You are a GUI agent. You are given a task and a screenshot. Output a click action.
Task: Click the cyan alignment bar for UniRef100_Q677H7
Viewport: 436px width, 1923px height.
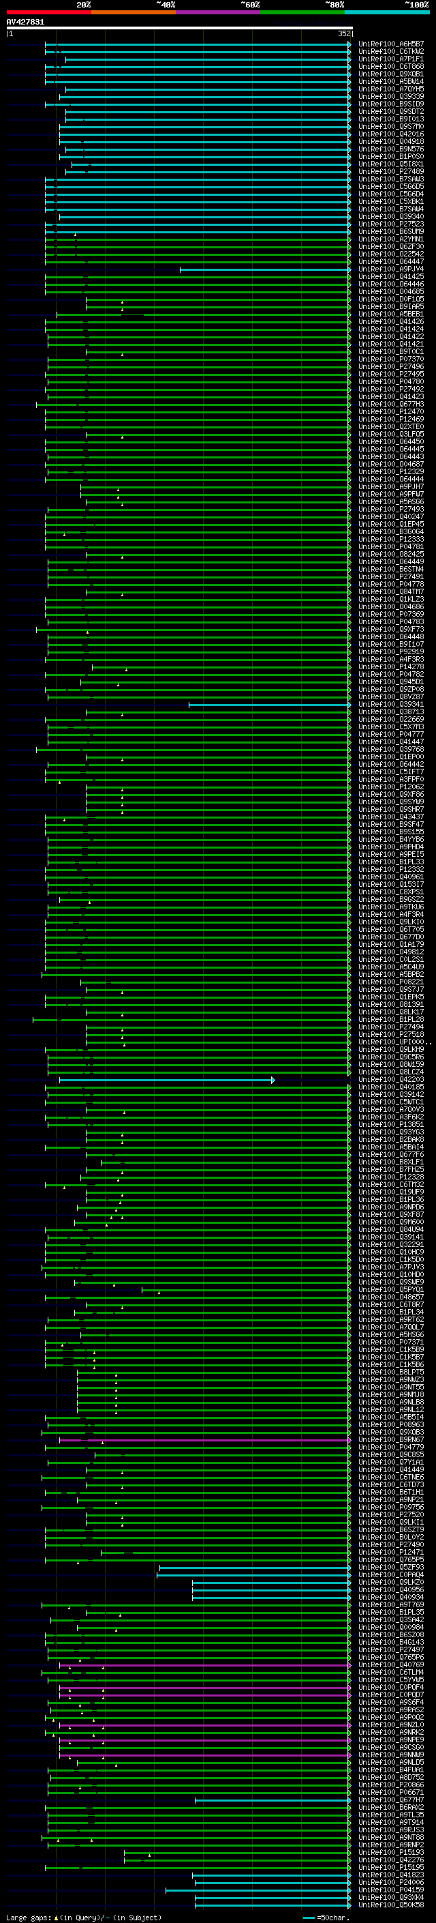click(x=272, y=1801)
